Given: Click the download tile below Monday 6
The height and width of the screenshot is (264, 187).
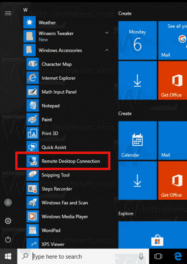Looking at the screenshot, I should pos(138,81).
